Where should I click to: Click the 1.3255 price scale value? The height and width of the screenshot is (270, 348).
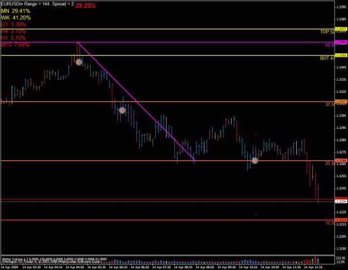coord(341,176)
